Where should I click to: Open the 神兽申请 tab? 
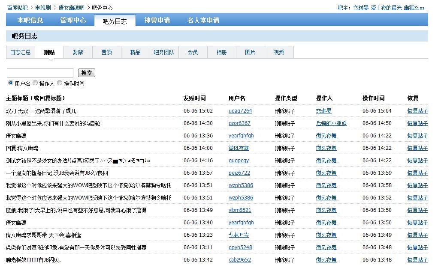pyautogui.click(x=157, y=20)
